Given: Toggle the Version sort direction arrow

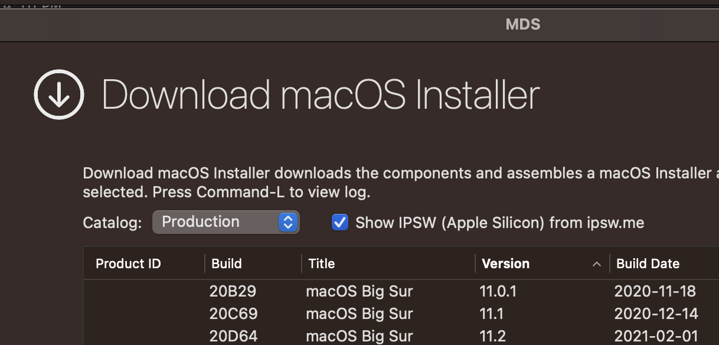Looking at the screenshot, I should pyautogui.click(x=597, y=264).
